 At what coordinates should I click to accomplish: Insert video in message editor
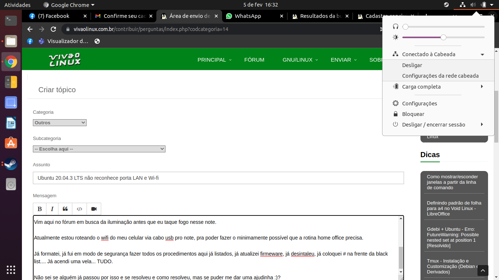pyautogui.click(x=94, y=209)
